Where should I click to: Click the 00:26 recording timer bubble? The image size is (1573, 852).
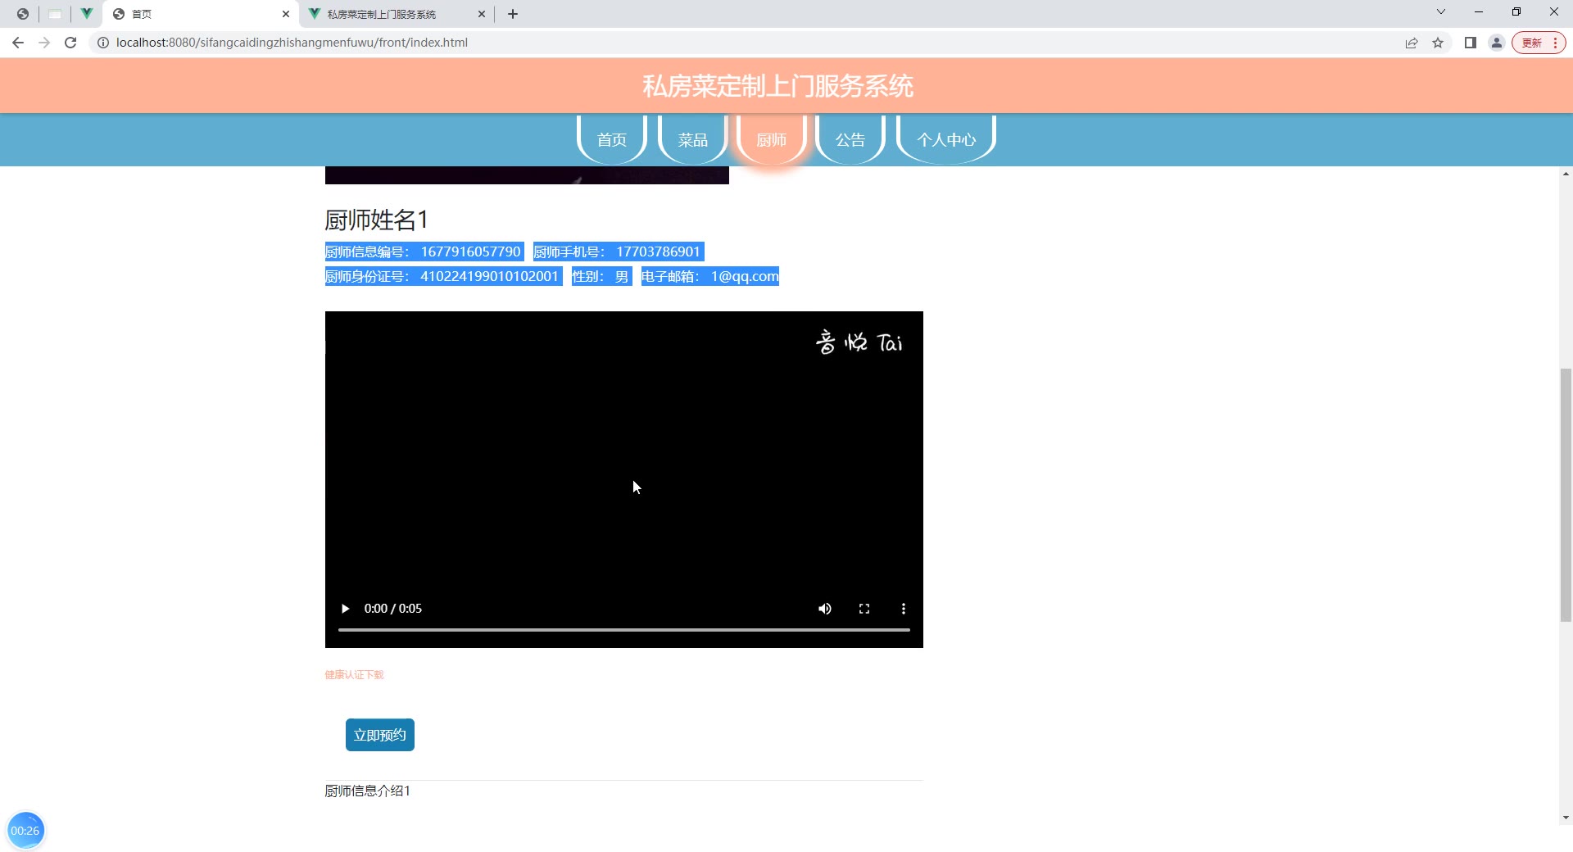25,831
